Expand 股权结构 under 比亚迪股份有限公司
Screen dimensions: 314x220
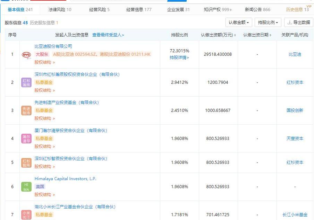pyautogui.click(x=44, y=62)
